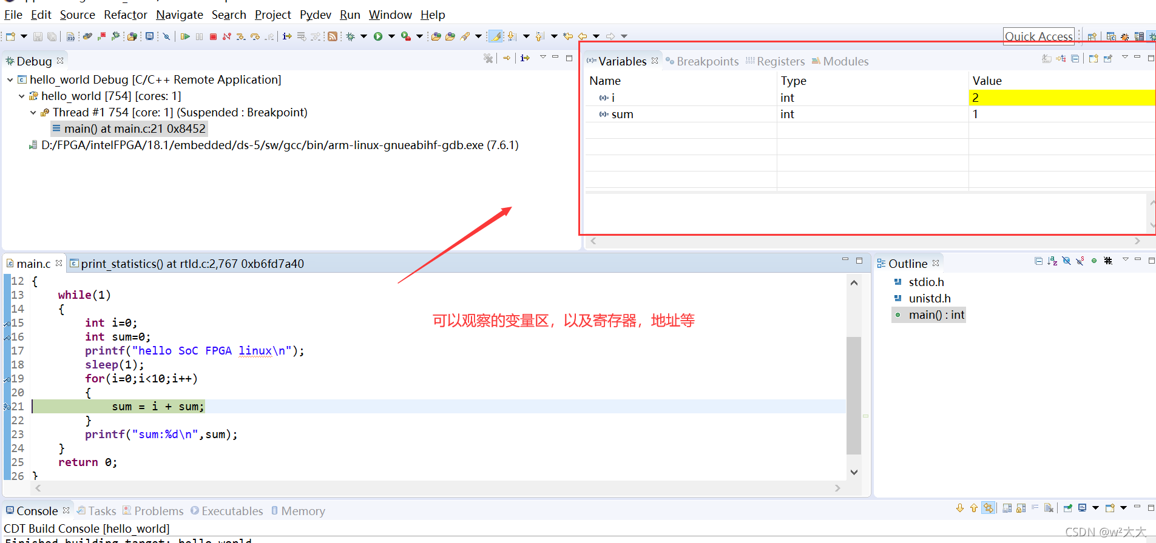Image resolution: width=1156 pixels, height=543 pixels.
Task: Switch to the Breakpoints tab
Action: pos(702,61)
